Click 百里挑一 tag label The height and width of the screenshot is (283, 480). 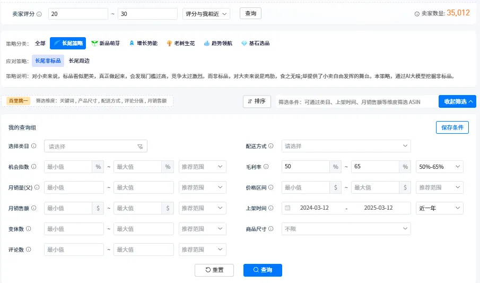(x=19, y=101)
